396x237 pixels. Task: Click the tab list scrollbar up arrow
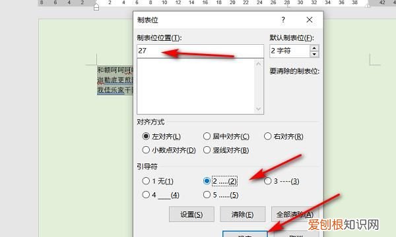pos(258,64)
